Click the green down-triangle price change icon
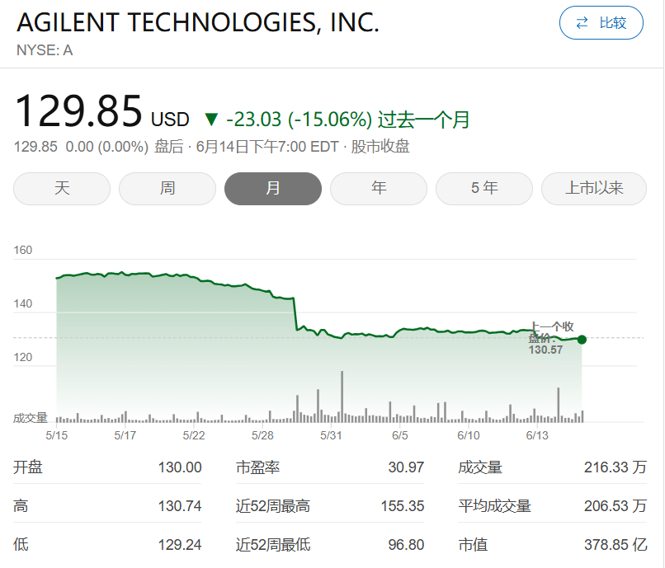The width and height of the screenshot is (665, 568). click(211, 120)
